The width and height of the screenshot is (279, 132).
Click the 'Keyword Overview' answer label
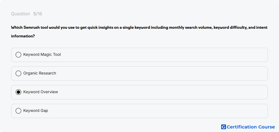tap(40, 92)
